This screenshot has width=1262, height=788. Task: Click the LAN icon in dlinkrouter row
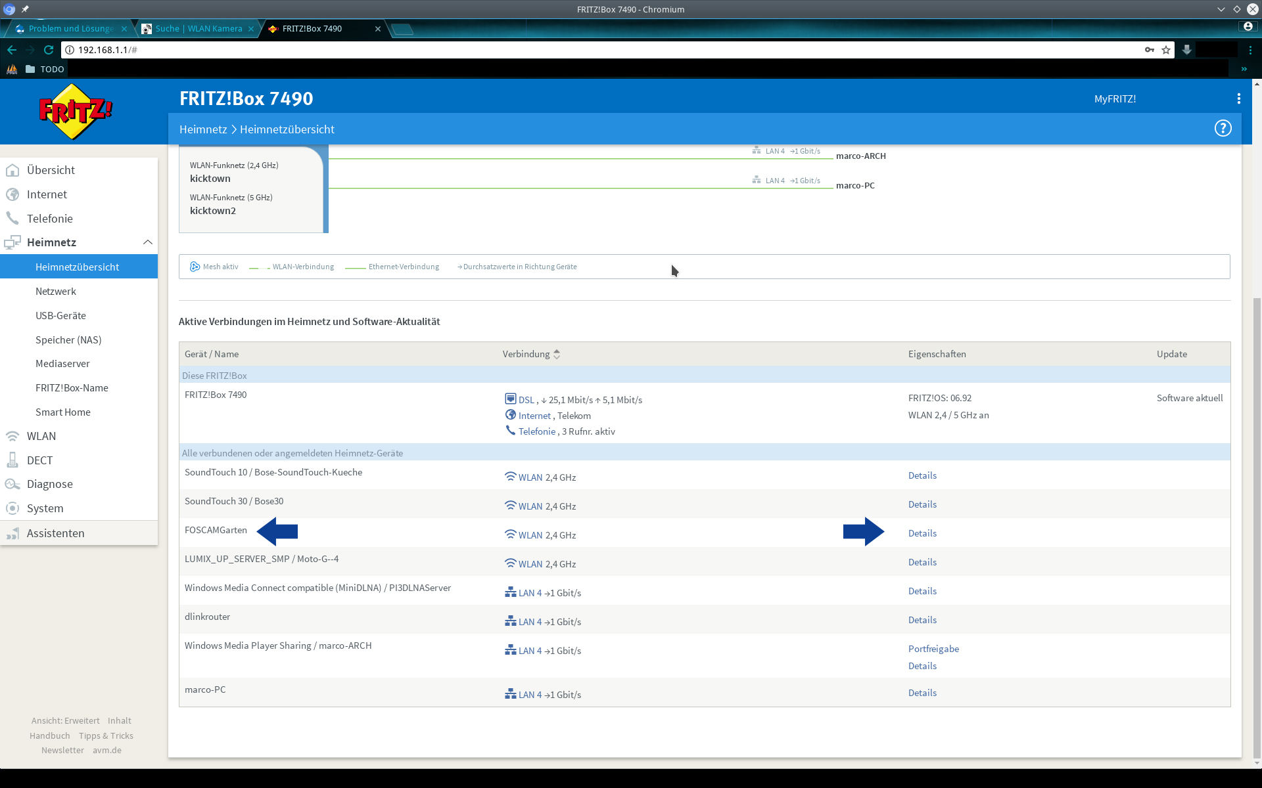[511, 621]
